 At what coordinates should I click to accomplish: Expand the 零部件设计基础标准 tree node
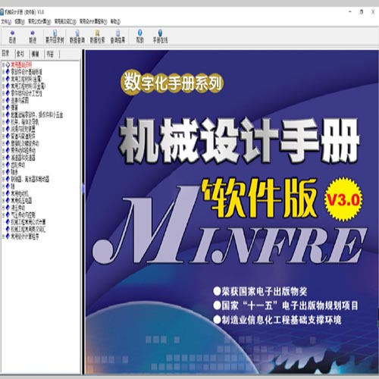pyautogui.click(x=3, y=72)
